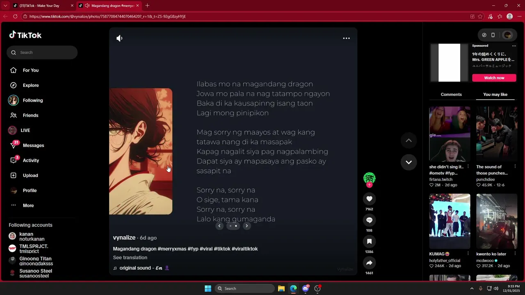Open the comments with 108 replies
The width and height of the screenshot is (525, 295).
point(369,220)
